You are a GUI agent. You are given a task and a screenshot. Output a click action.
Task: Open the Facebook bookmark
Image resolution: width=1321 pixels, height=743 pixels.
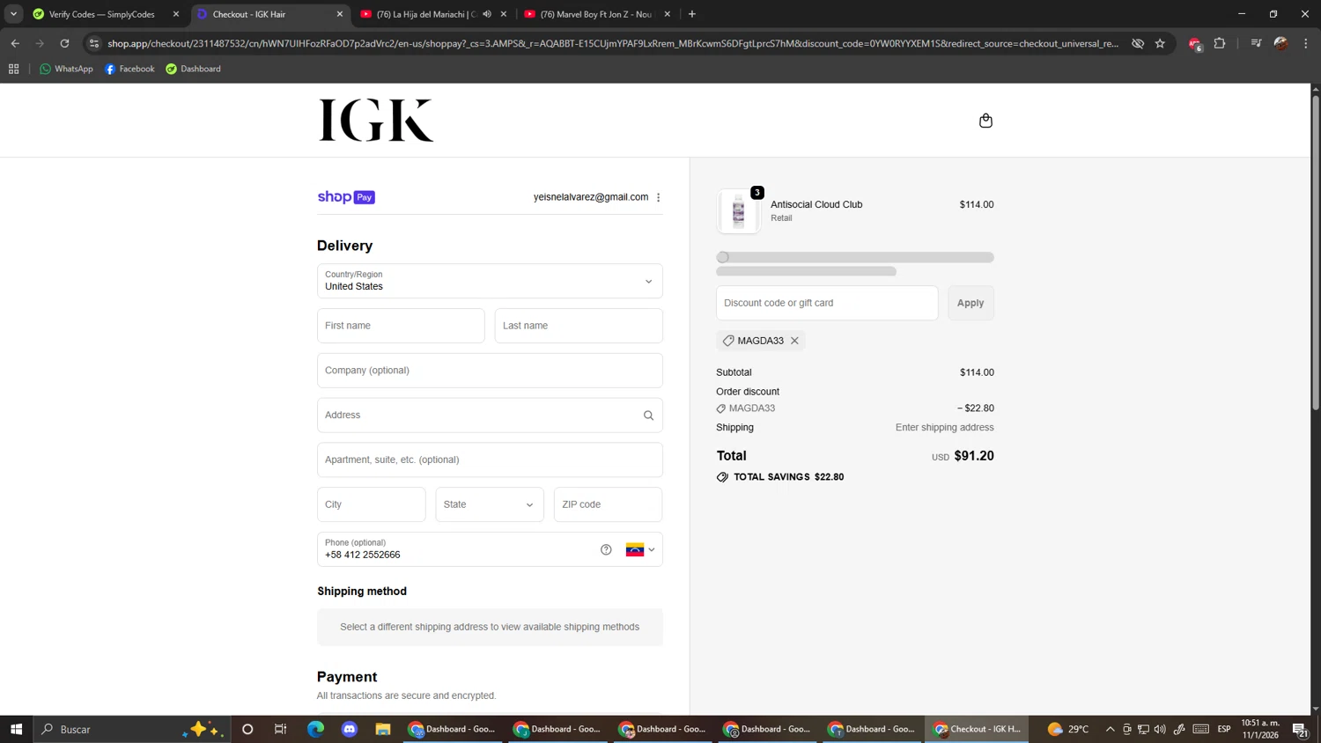pyautogui.click(x=129, y=69)
